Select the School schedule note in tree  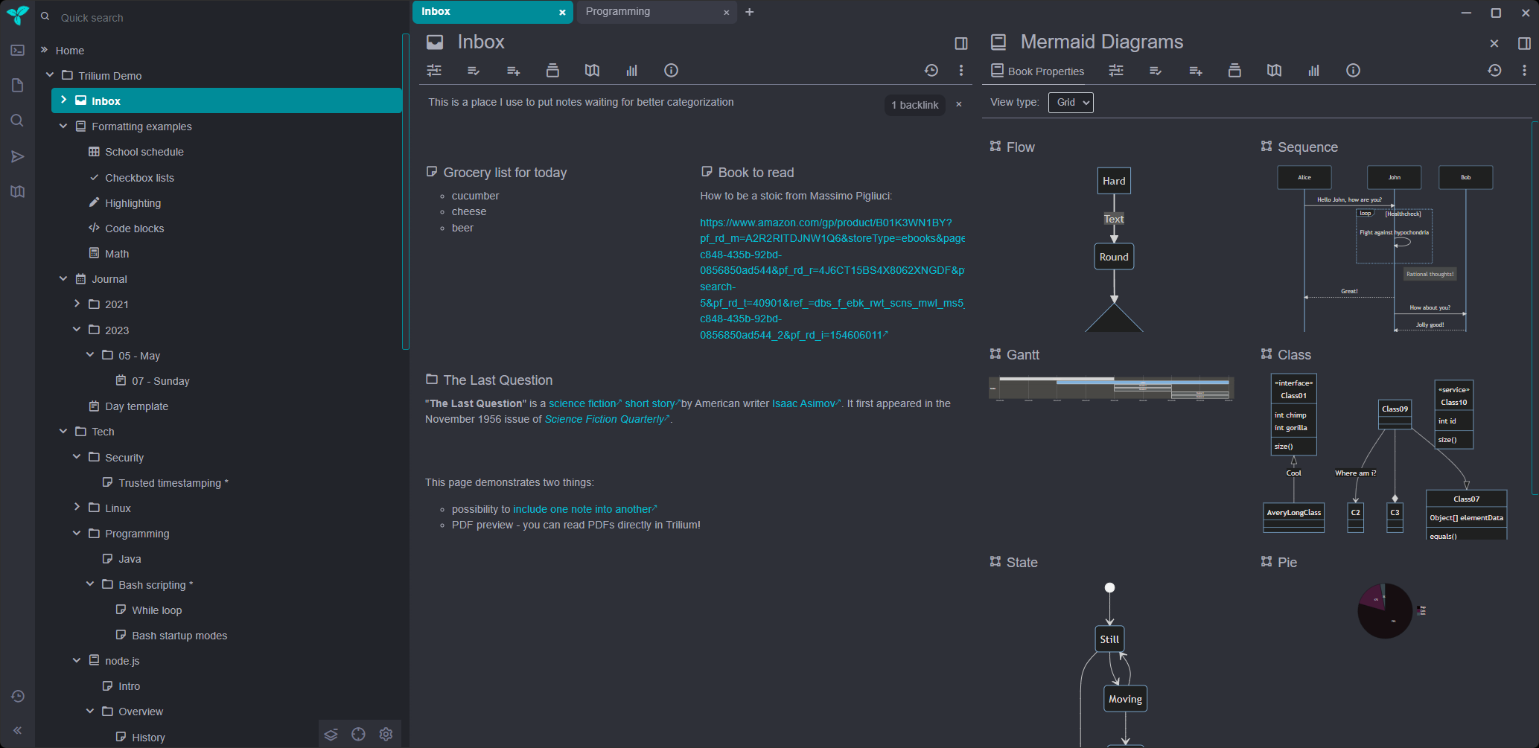(x=144, y=152)
